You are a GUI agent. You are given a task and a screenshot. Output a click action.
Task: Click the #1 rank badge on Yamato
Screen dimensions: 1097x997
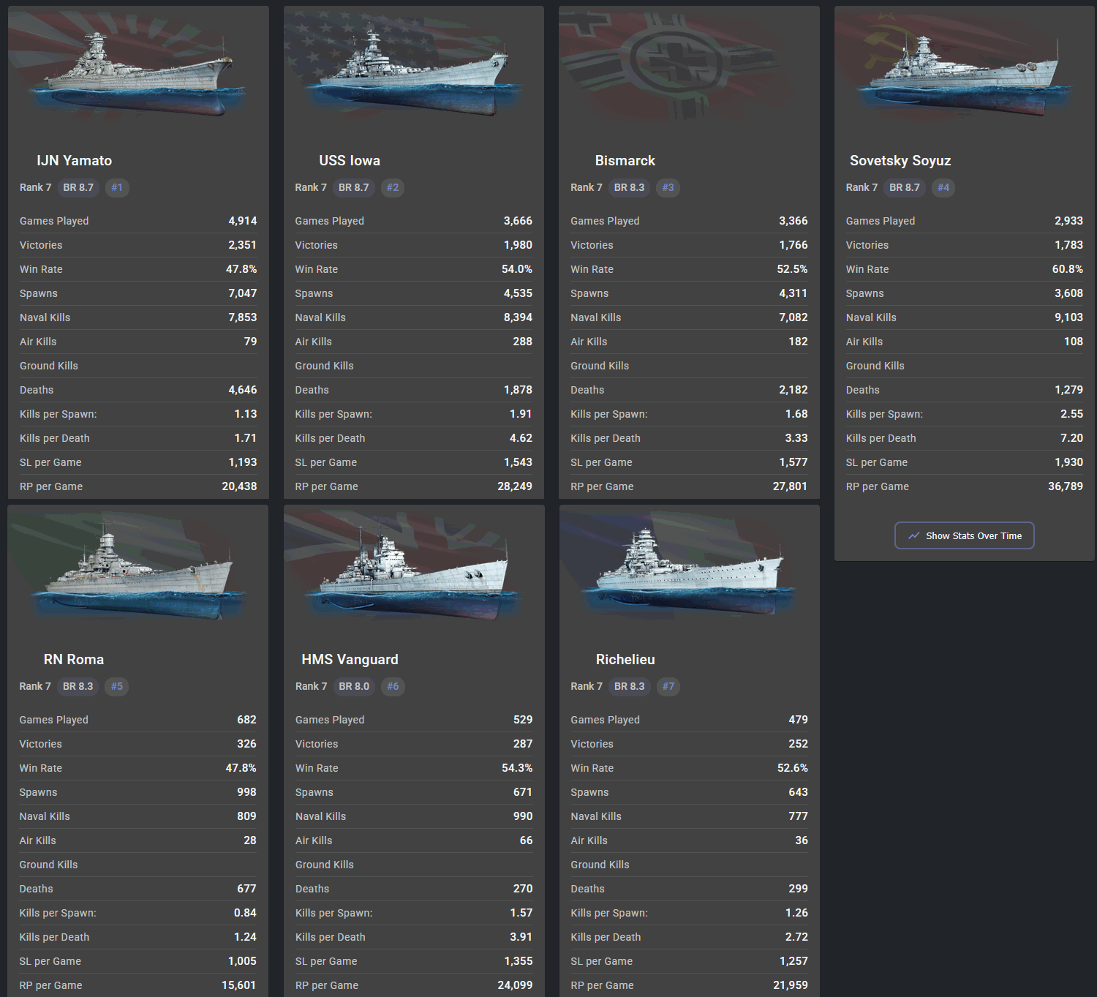(117, 187)
